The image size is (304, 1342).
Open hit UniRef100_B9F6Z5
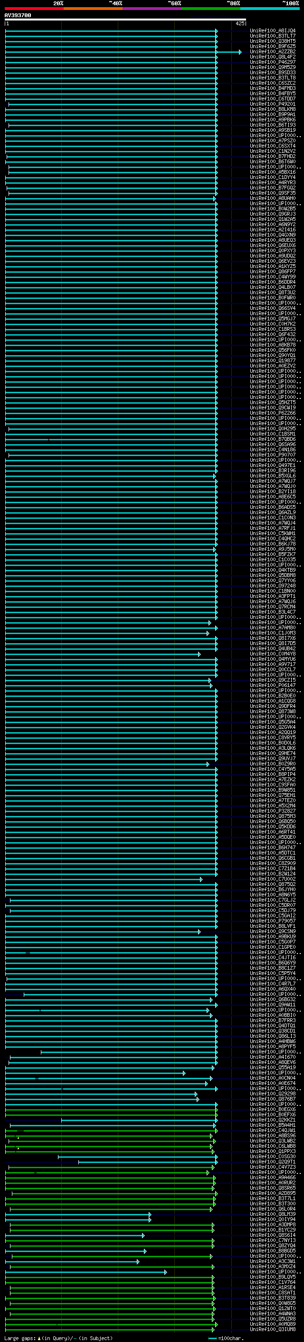273,46
